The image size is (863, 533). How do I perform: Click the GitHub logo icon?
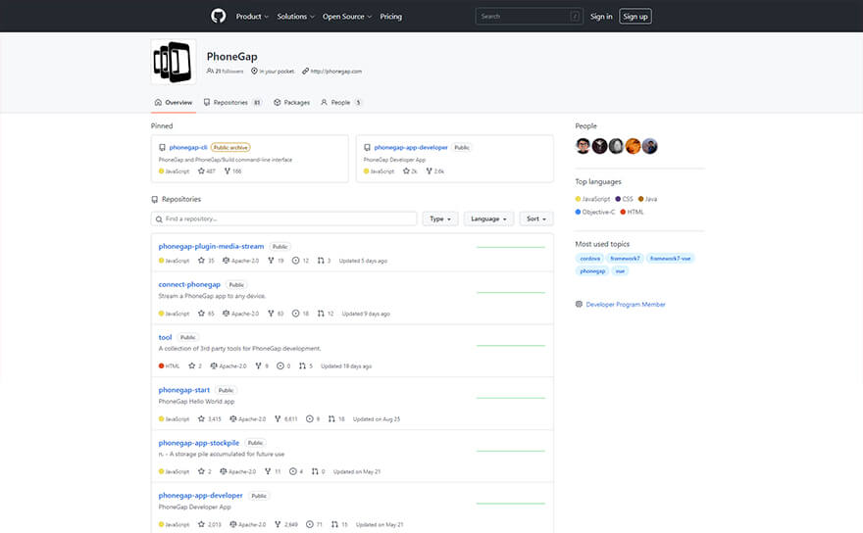pos(218,16)
